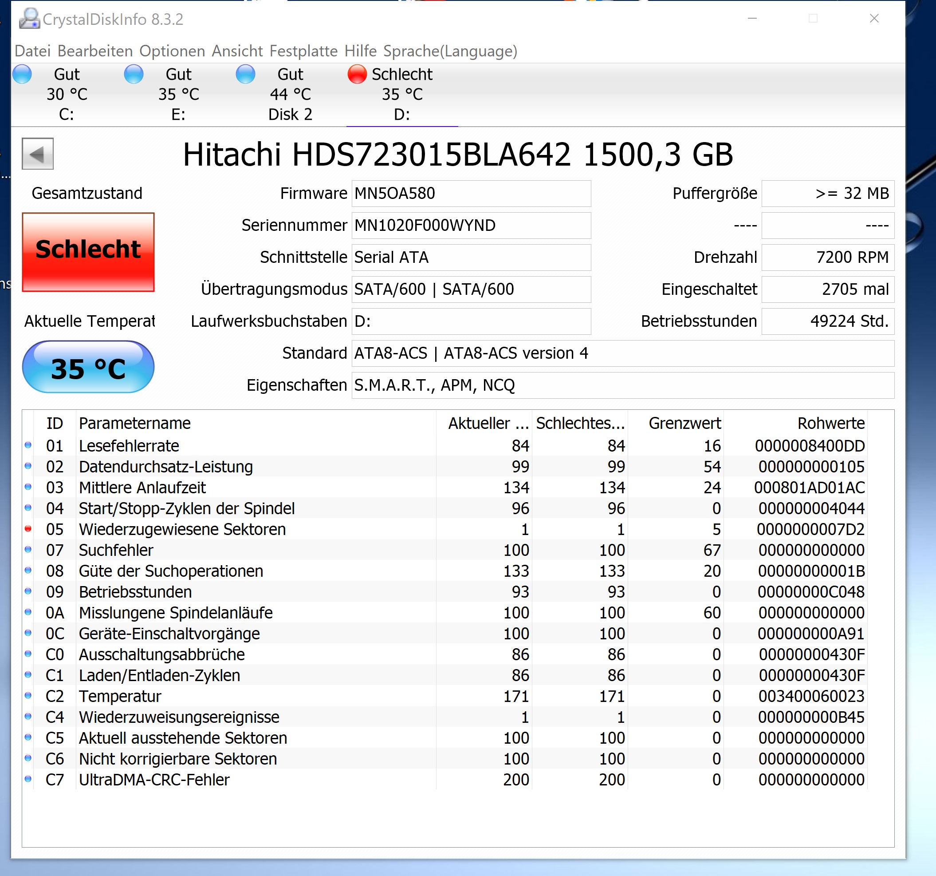Click the red D: drive status orb

(x=357, y=75)
